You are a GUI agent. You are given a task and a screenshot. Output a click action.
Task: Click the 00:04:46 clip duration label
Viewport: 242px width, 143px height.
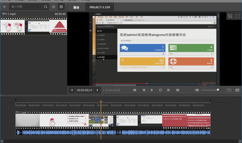(x=60, y=14)
